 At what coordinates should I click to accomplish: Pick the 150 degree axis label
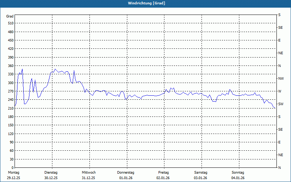tap(11, 125)
